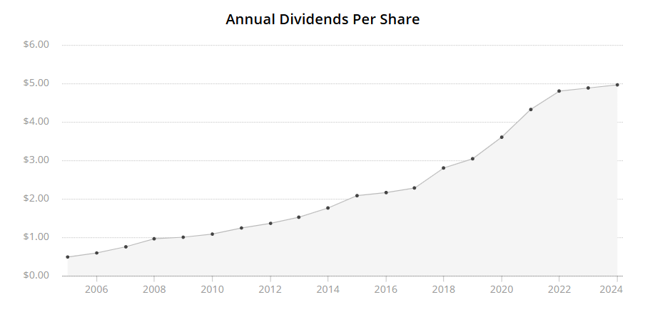Click the data point above 2008
Viewport: 660px width, 312px height.
(154, 239)
